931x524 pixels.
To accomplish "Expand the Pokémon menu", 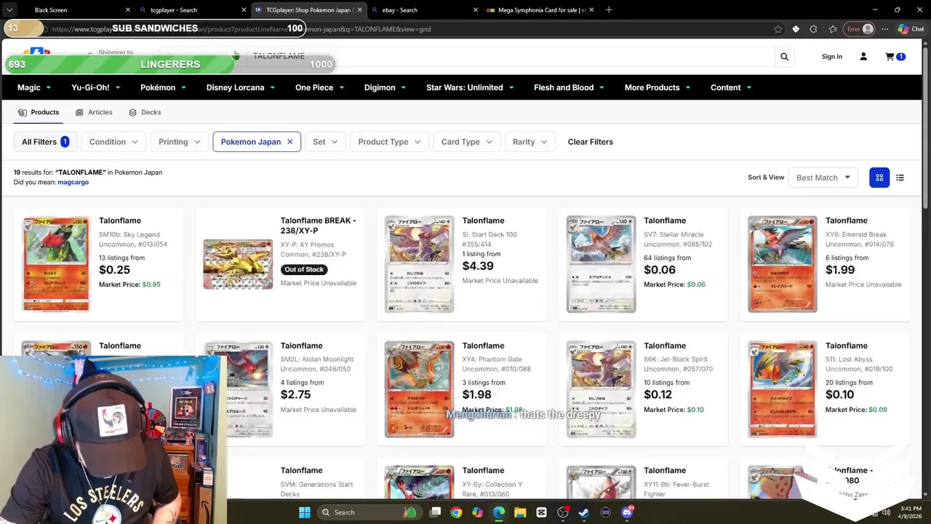I will 163,87.
